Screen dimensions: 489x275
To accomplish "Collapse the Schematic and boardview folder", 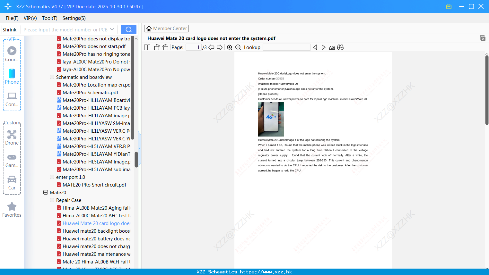I will (52, 77).
